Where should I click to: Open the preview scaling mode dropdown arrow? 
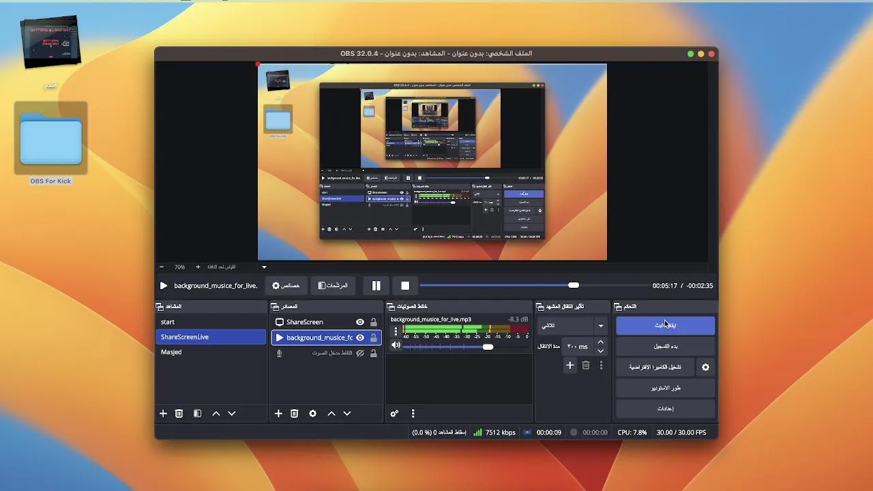click(x=264, y=267)
